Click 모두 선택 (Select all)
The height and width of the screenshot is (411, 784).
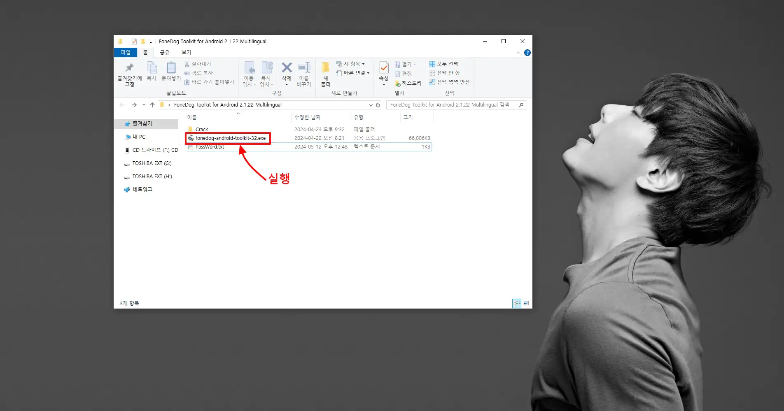444,64
